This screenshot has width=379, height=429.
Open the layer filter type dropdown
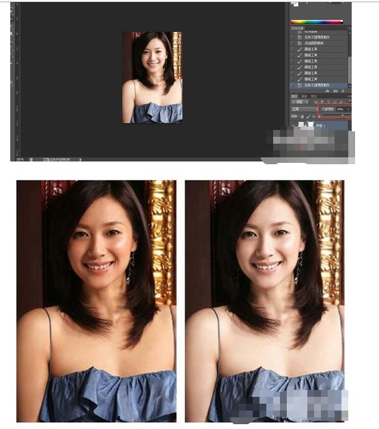[x=300, y=102]
